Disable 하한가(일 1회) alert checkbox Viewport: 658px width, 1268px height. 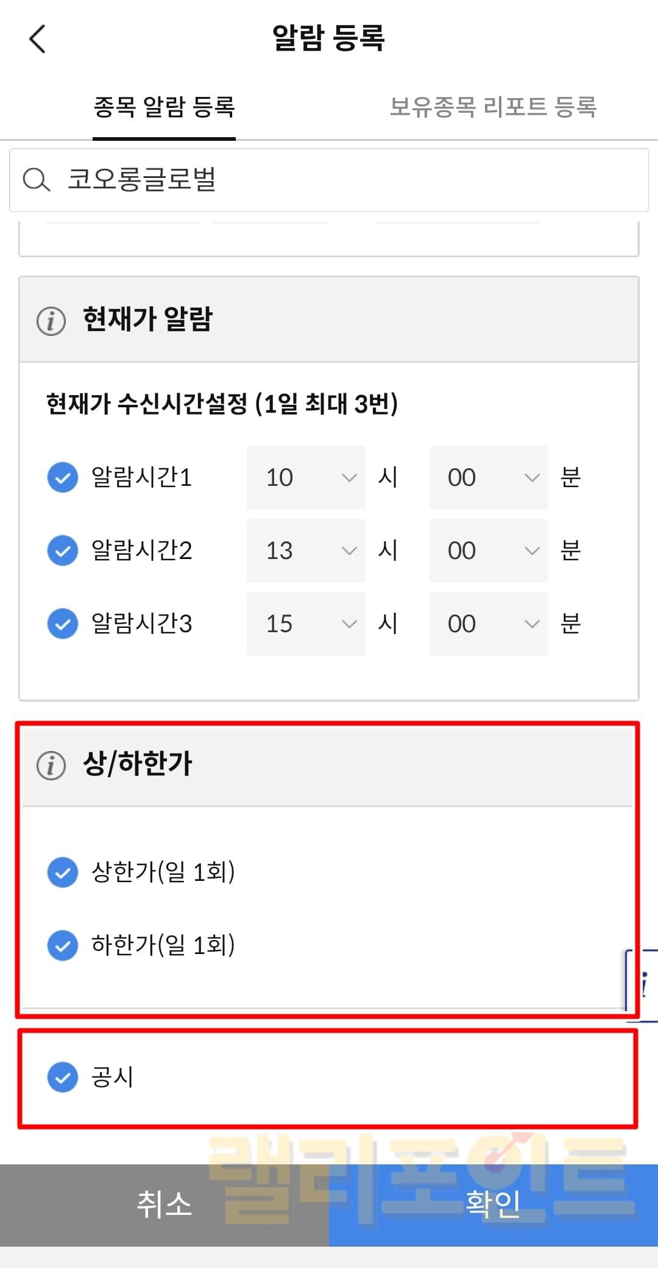point(63,946)
